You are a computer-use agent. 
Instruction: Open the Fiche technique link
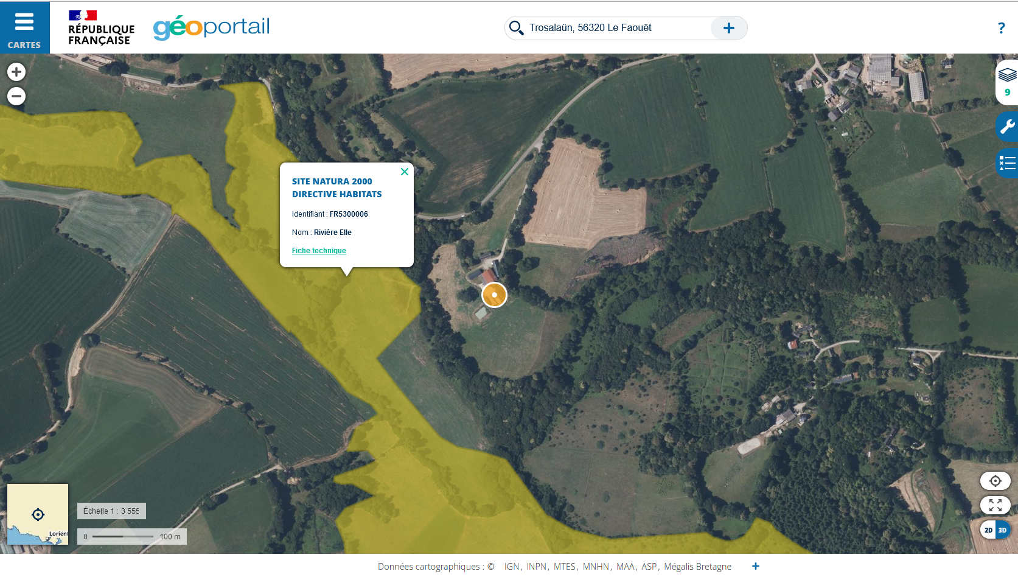coord(319,251)
